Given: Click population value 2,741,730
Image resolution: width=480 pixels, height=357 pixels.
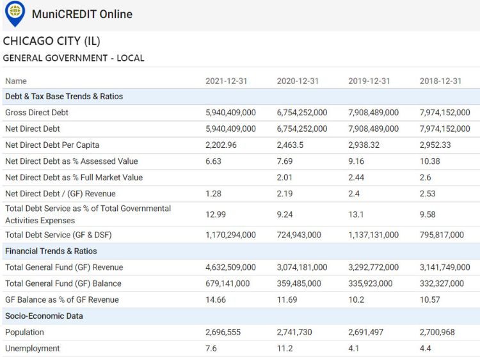Looking at the screenshot, I should 294,332.
